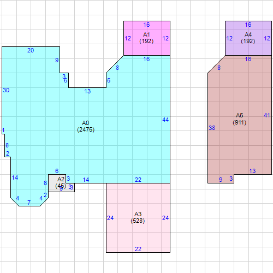
Task: Click the 1 dimension on A0's left edge
Action: coord(3,130)
